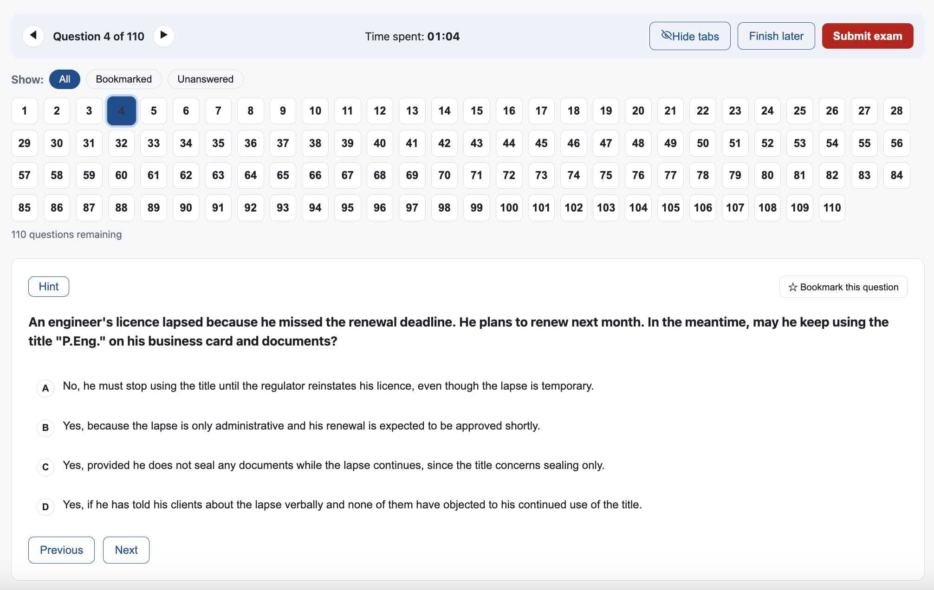This screenshot has width=934, height=590.
Task: Click the Next button
Action: (126, 550)
